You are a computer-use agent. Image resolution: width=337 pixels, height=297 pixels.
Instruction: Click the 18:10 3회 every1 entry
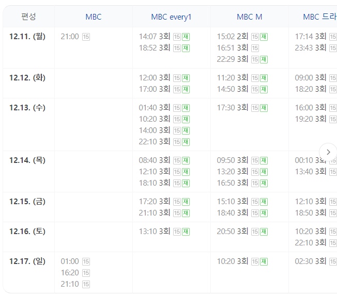[155, 183]
